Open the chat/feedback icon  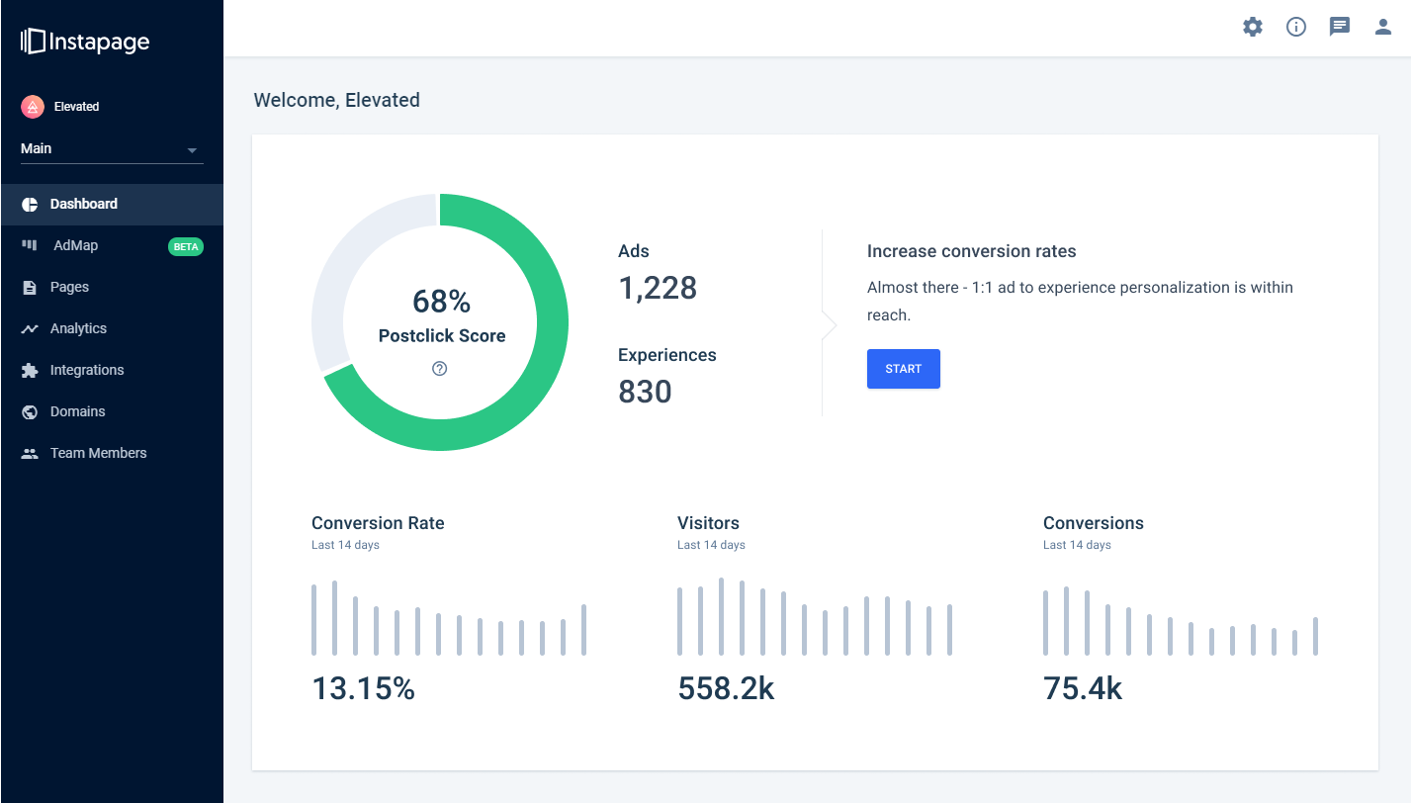click(1339, 27)
